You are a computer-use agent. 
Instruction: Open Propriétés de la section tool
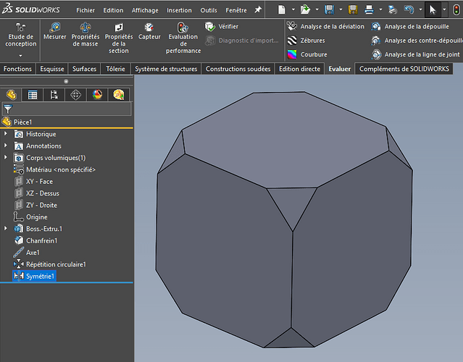coord(119,38)
